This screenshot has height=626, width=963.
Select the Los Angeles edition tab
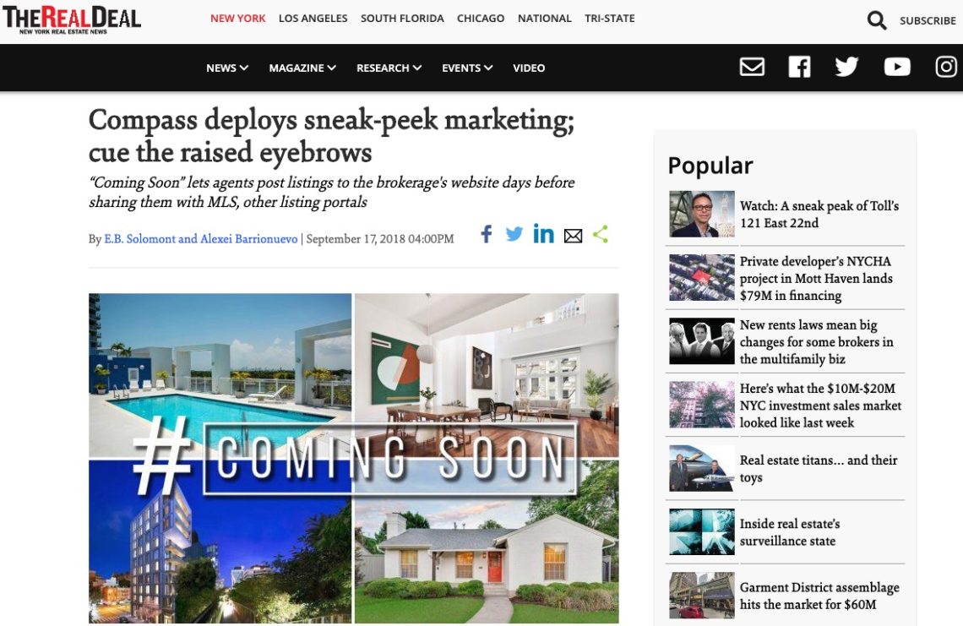click(x=313, y=19)
